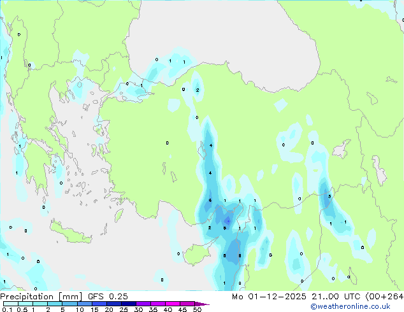The image size is (404, 312).
Task: Choose the 1–2 mm legend swatch
Action: (40, 304)
